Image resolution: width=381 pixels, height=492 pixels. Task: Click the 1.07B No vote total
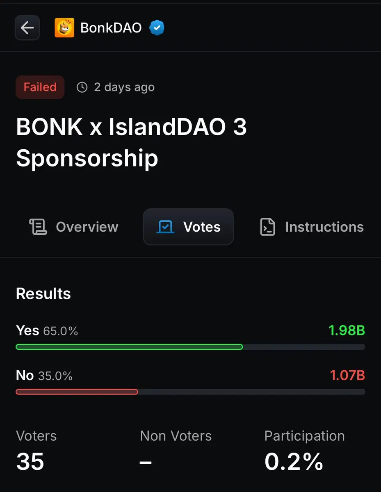(347, 376)
